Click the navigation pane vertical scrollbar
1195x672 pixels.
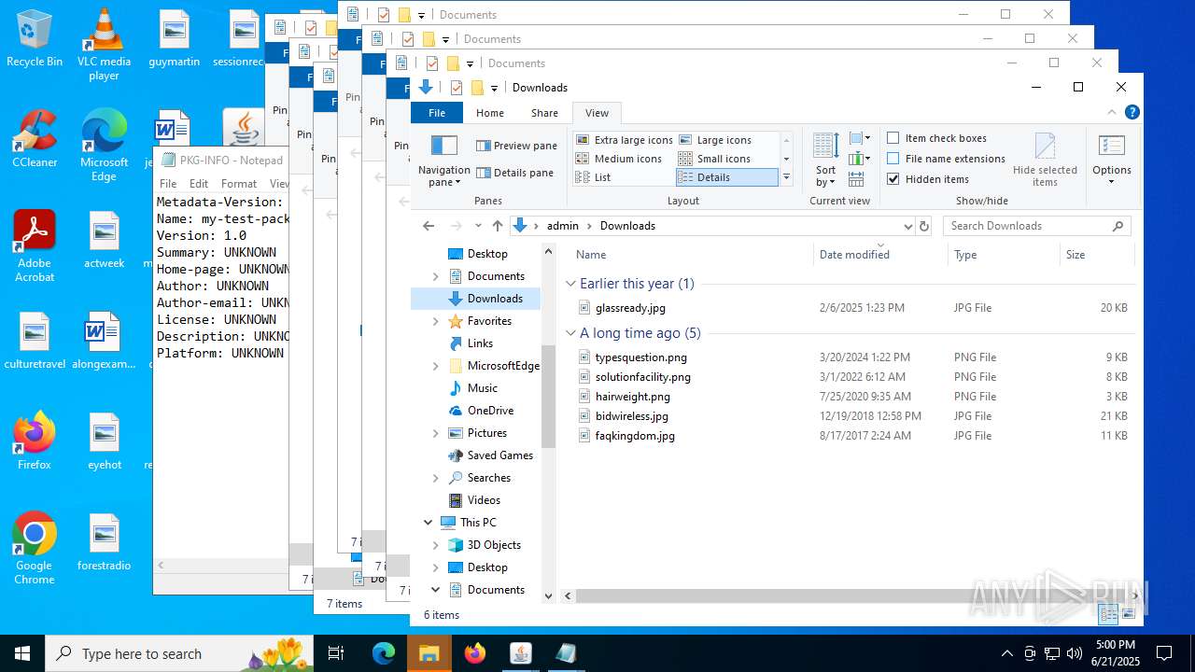(548, 399)
